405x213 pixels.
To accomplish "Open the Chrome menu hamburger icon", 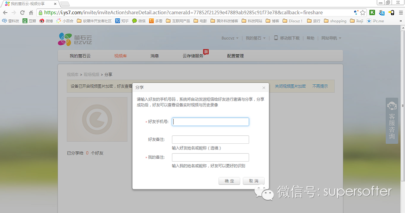I will tap(401, 12).
